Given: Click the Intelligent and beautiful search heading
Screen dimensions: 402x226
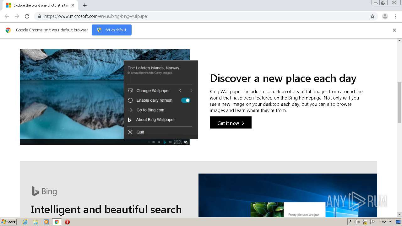Looking at the screenshot, I should [x=106, y=209].
